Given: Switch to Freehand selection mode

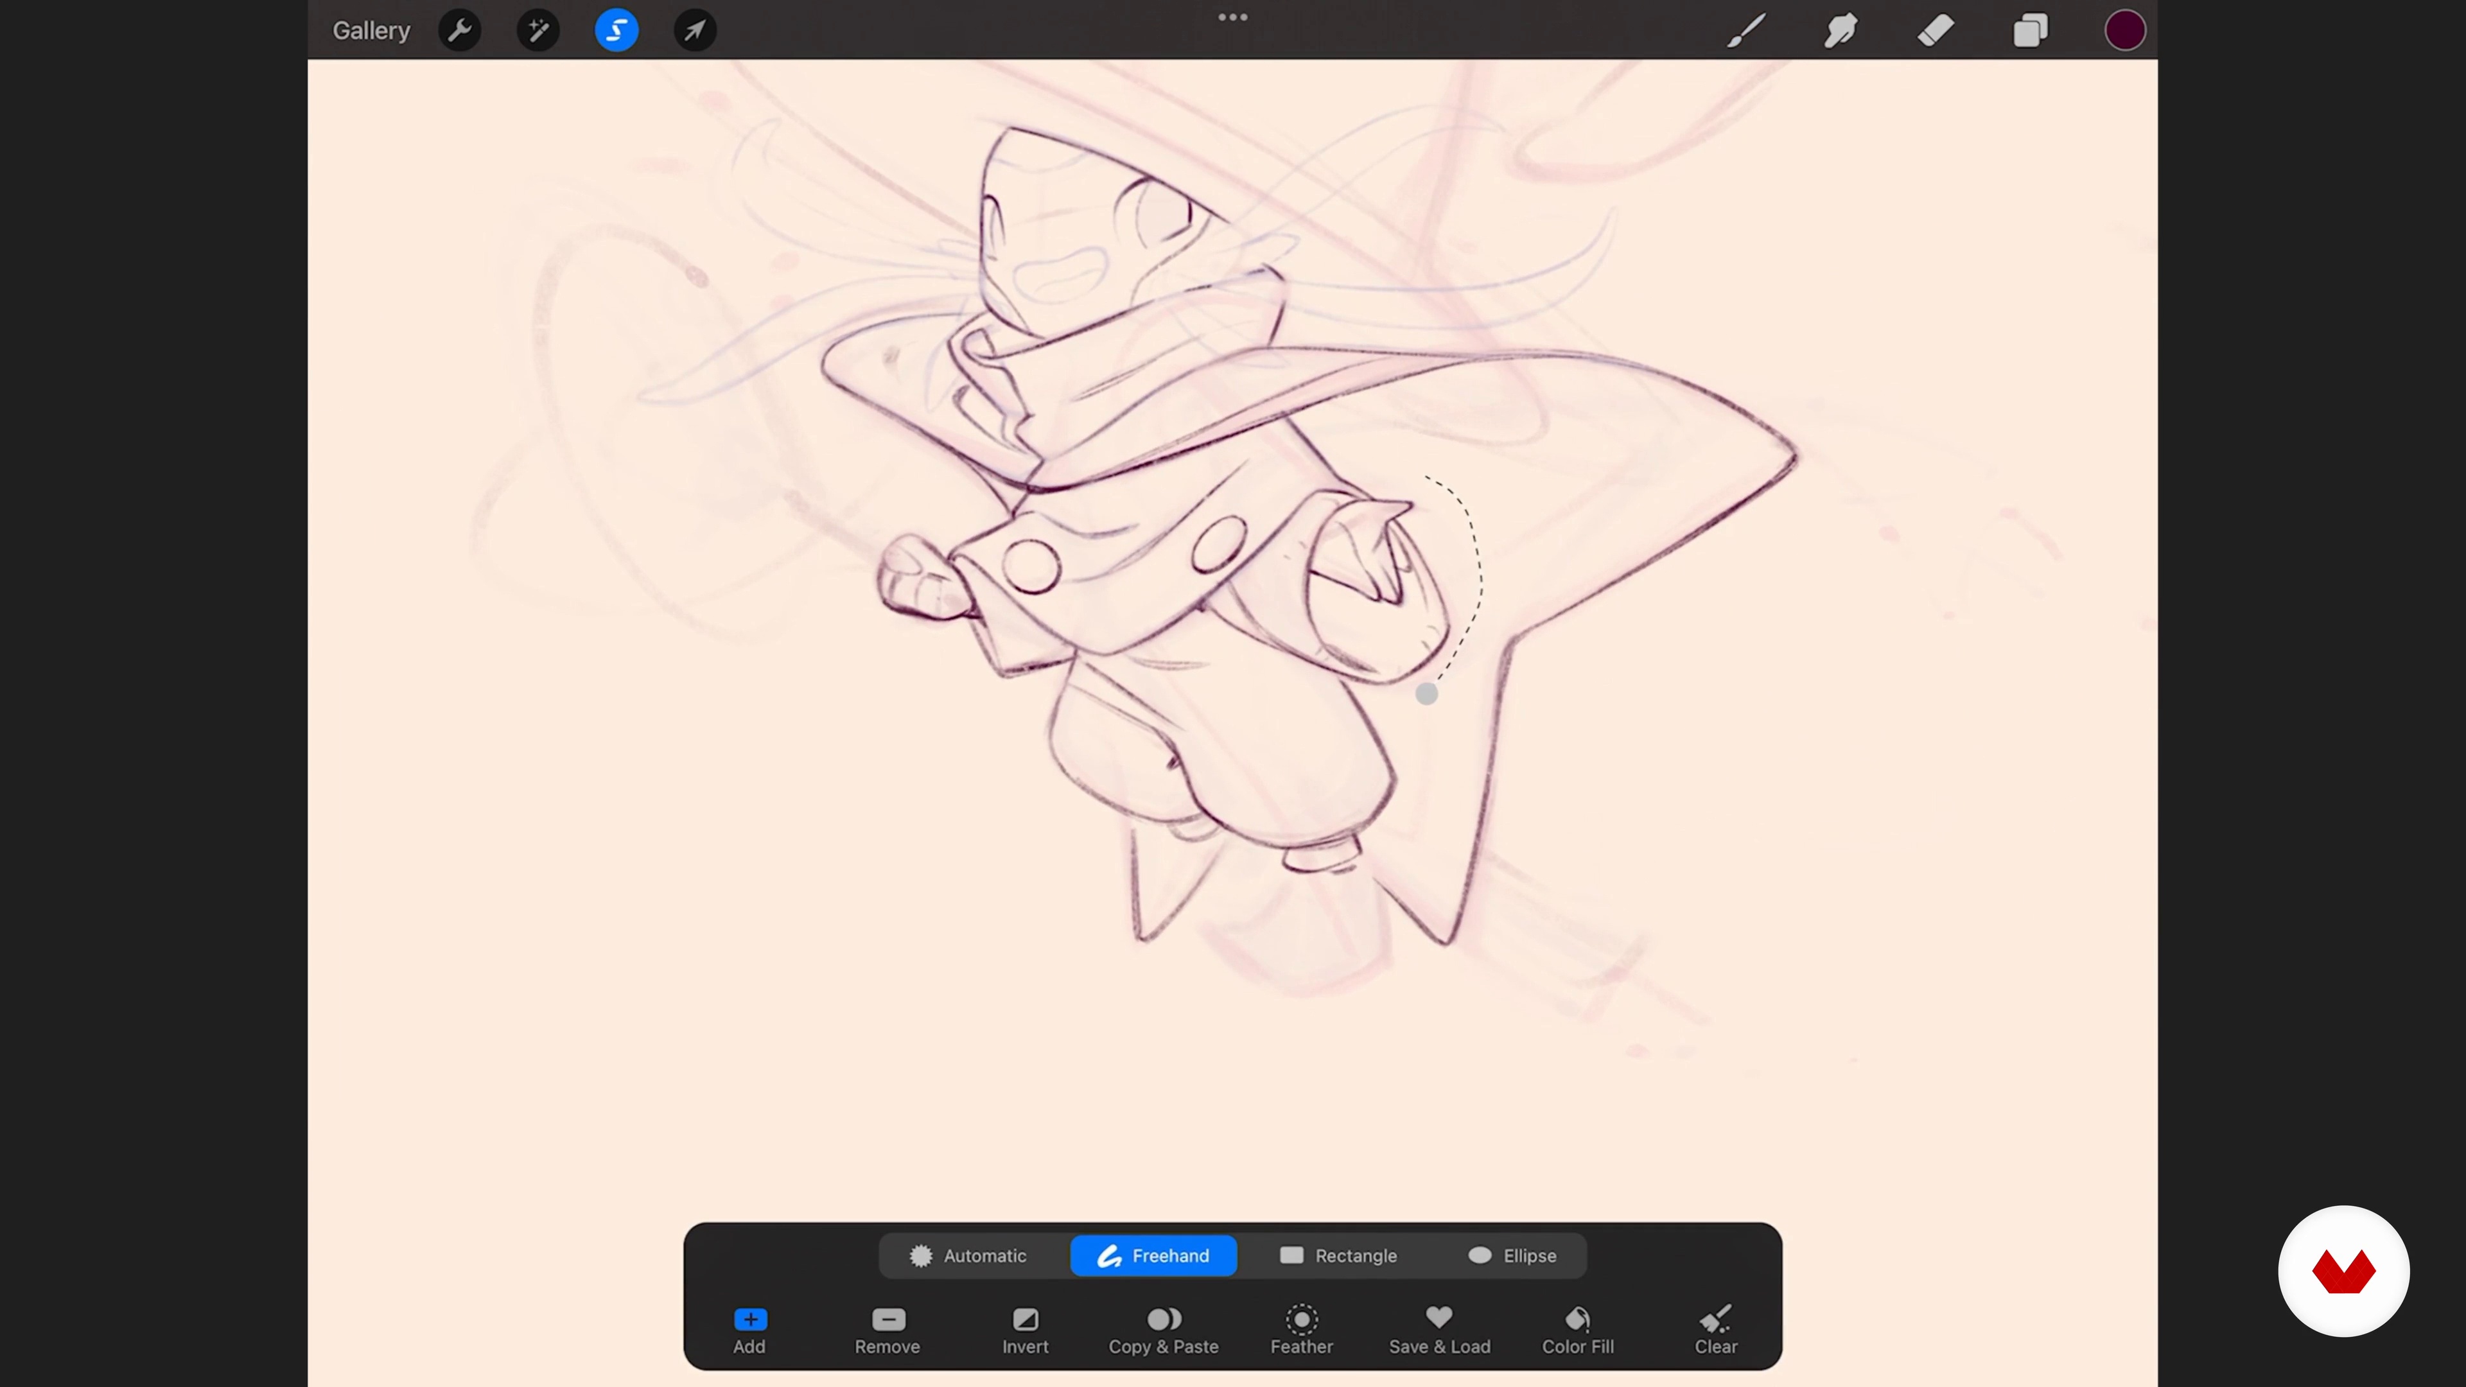Looking at the screenshot, I should pos(1153,1255).
